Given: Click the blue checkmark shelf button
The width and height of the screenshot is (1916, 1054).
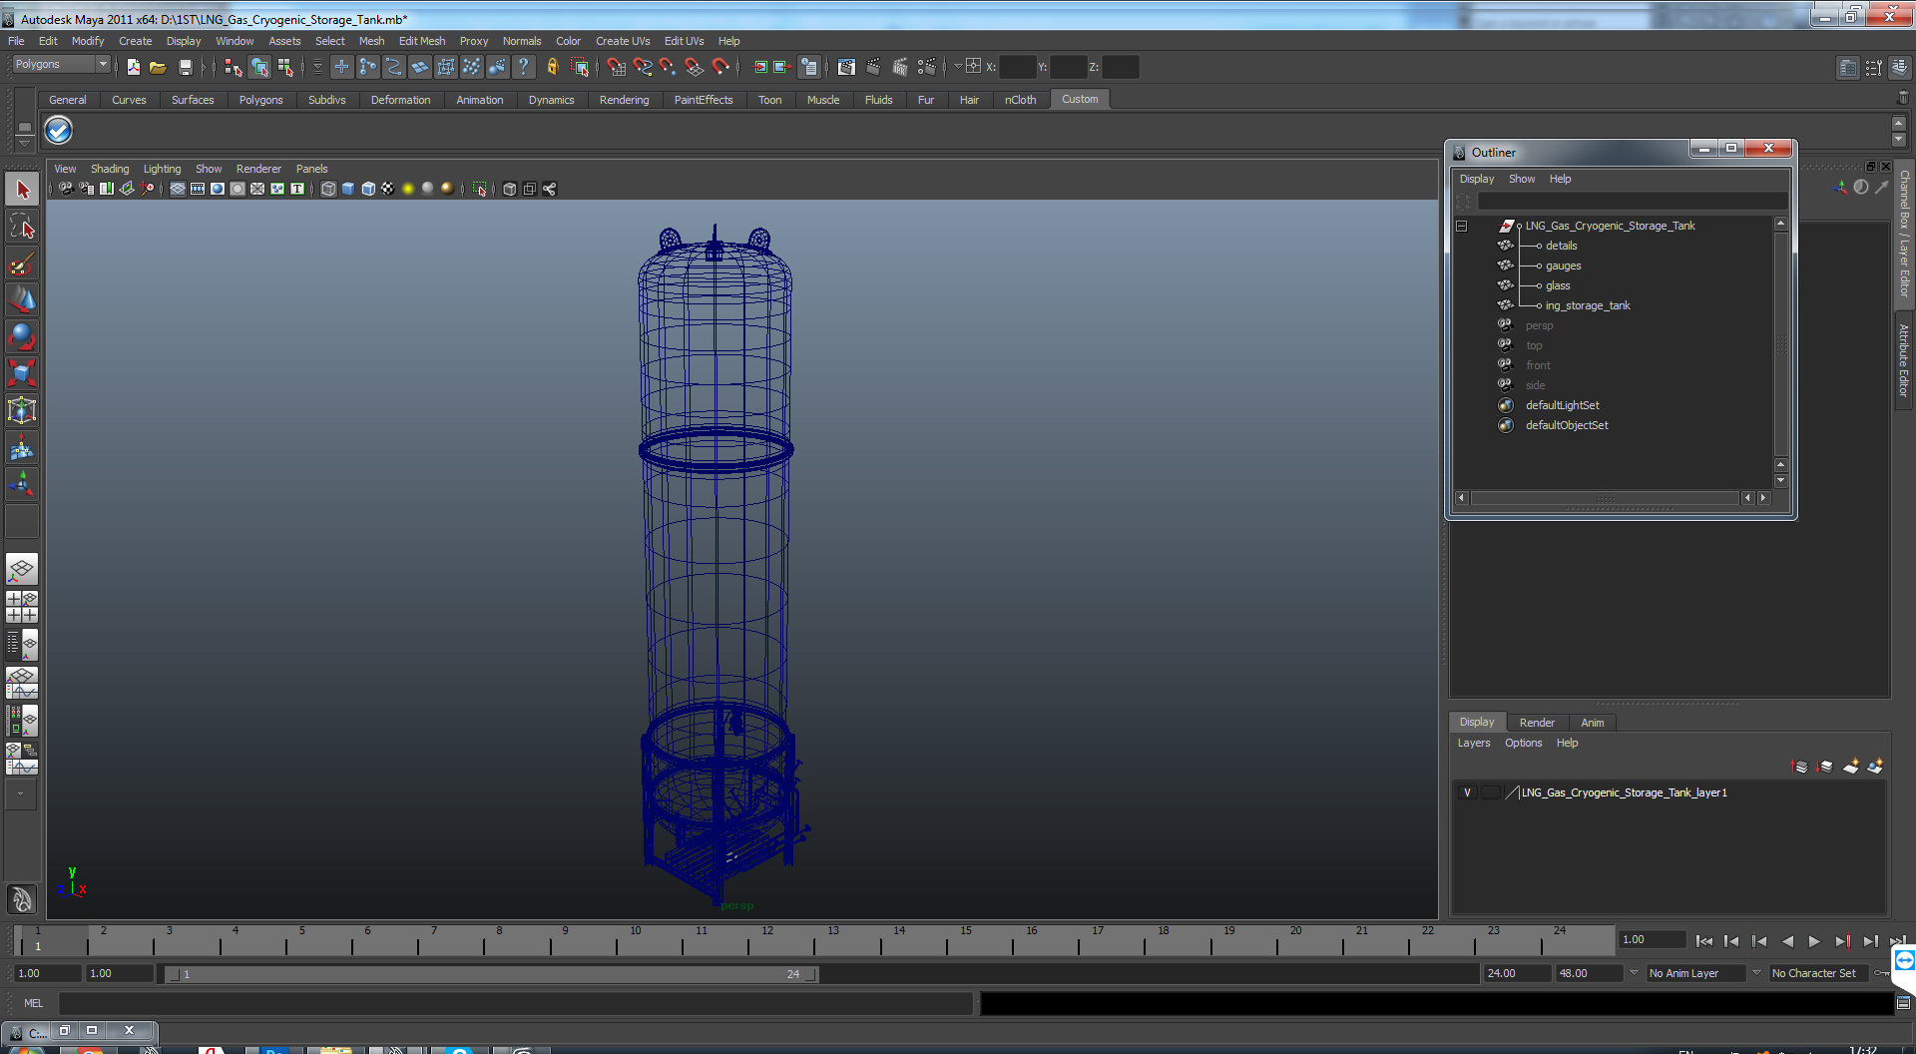Looking at the screenshot, I should click(x=59, y=130).
